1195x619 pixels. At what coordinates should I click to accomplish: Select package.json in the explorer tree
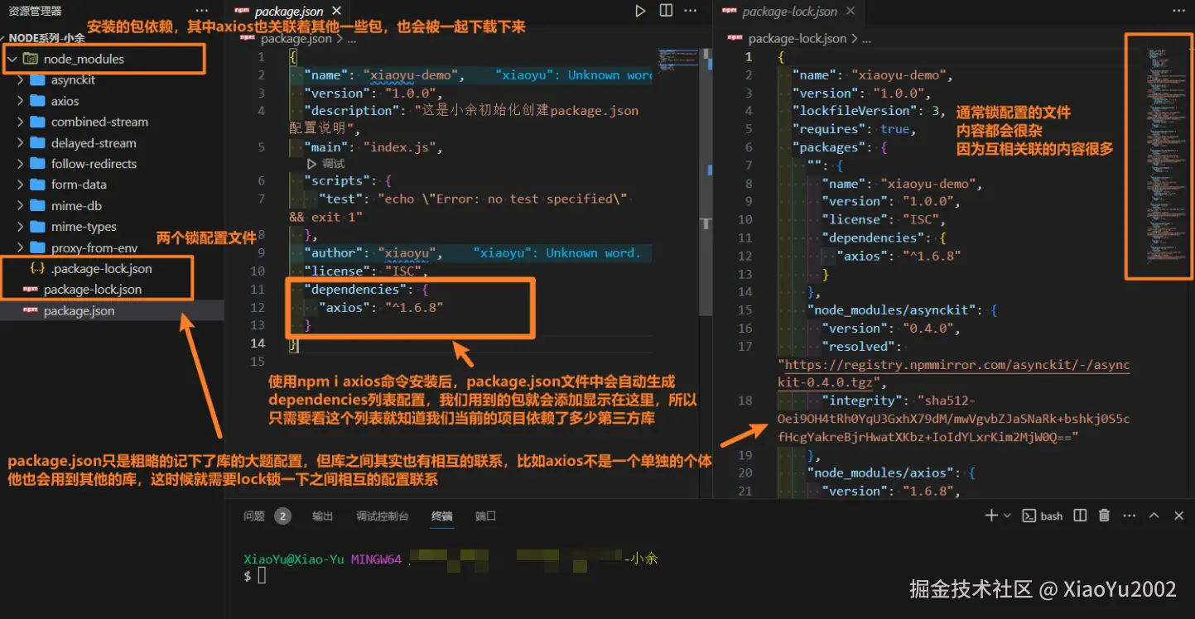pos(79,311)
